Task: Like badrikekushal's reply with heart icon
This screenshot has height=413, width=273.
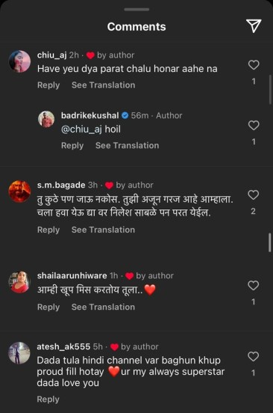Action: coord(254,125)
